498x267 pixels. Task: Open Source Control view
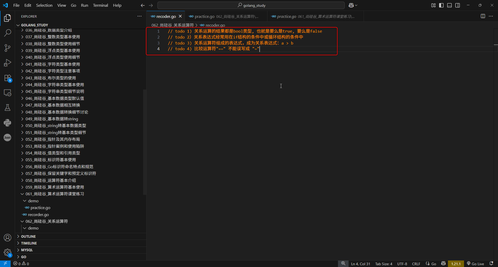point(8,48)
